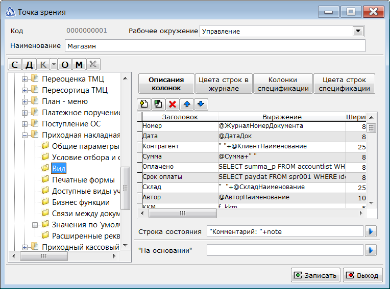This screenshot has width=390, height=289.
Task: Click the greyed scissors/delete toolbar icon
Action: coord(93,65)
